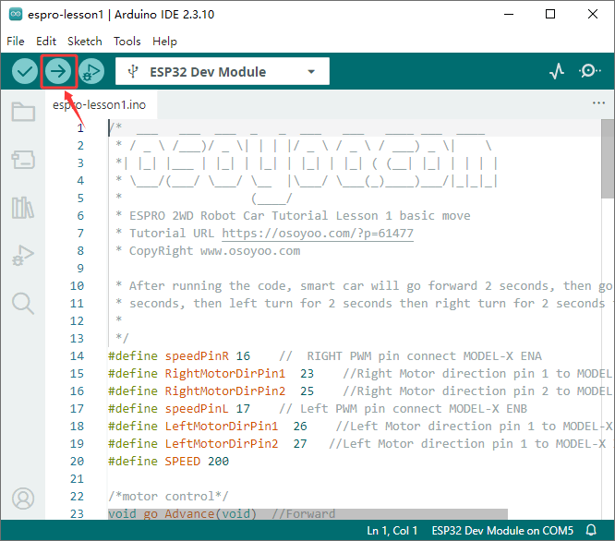This screenshot has height=541, width=615.
Task: Minimize the Arduino IDE window
Action: [x=509, y=15]
